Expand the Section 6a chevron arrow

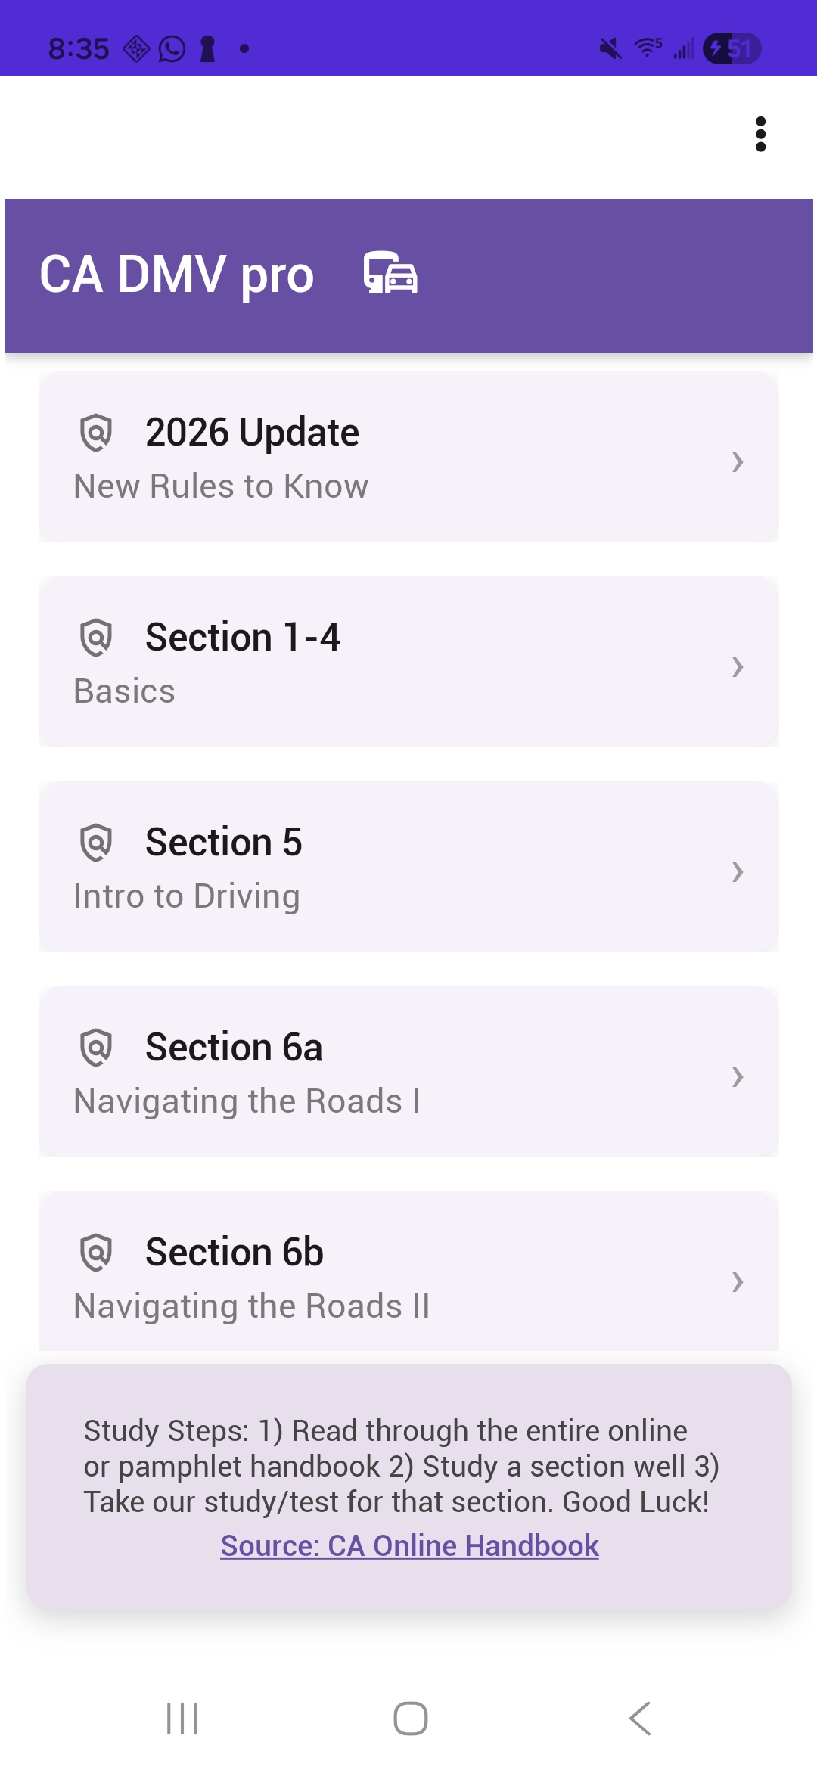click(x=738, y=1076)
